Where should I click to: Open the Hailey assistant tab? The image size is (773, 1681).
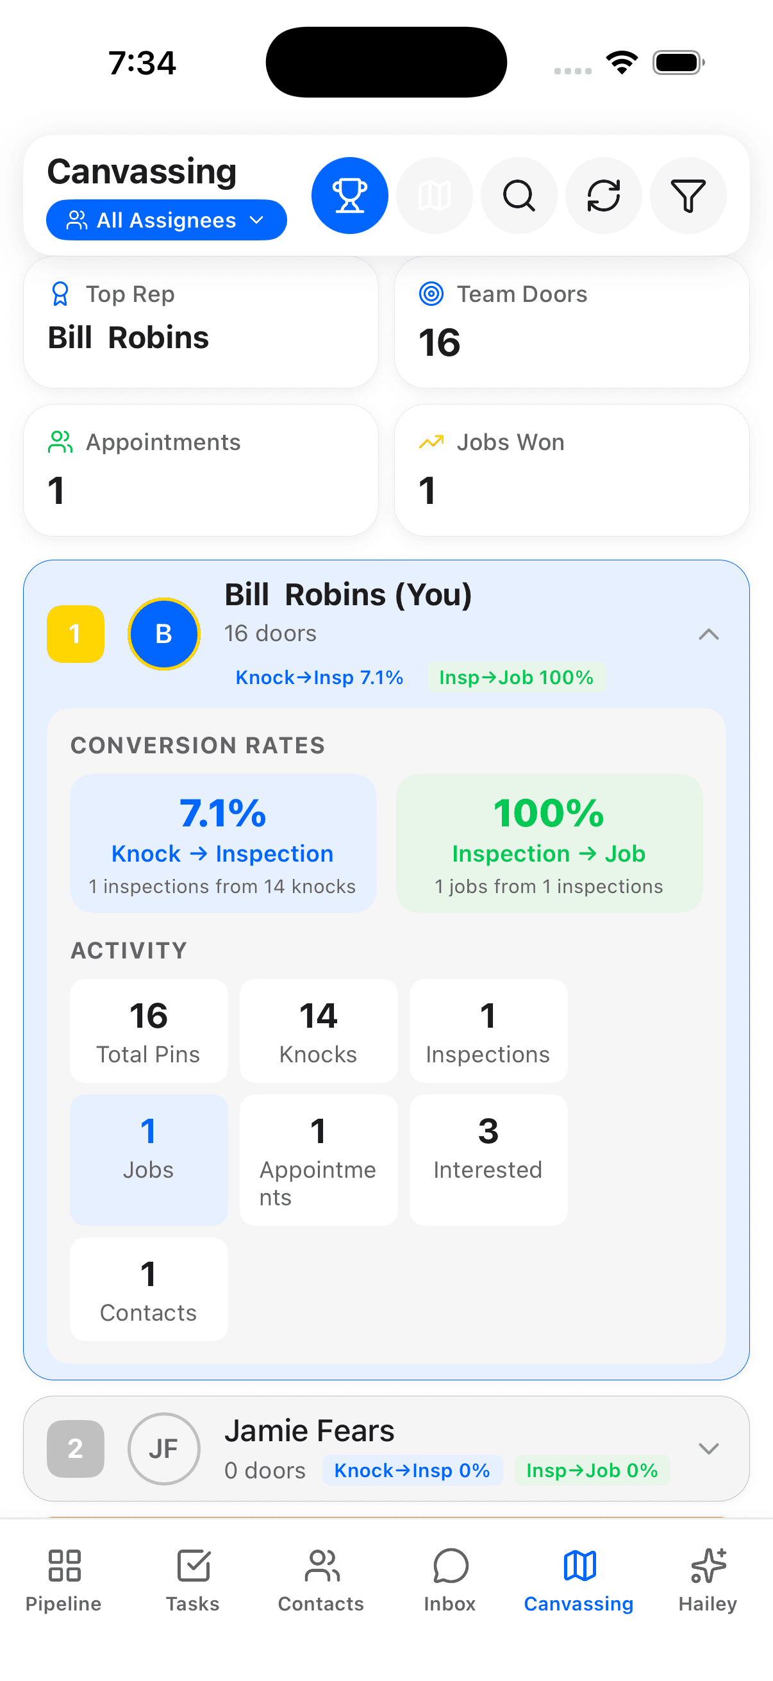(x=708, y=1580)
